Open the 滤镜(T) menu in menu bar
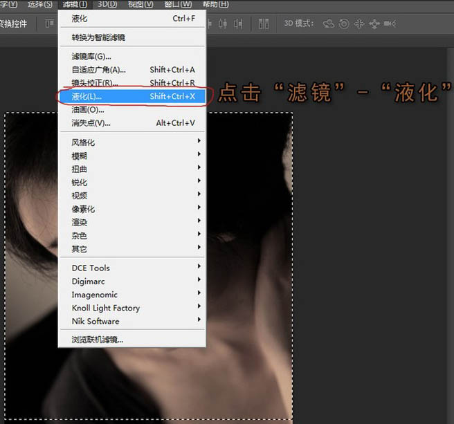 pyautogui.click(x=75, y=4)
